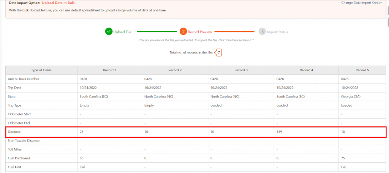Image resolution: width=389 pixels, height=173 pixels.
Task: Select Record 1 trip date 10/24/2022
Action: click(88, 88)
